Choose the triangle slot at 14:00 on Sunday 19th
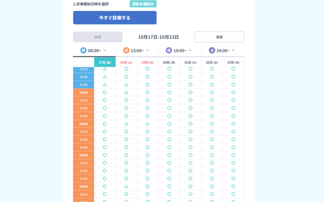The width and height of the screenshot is (324, 202). click(147, 124)
